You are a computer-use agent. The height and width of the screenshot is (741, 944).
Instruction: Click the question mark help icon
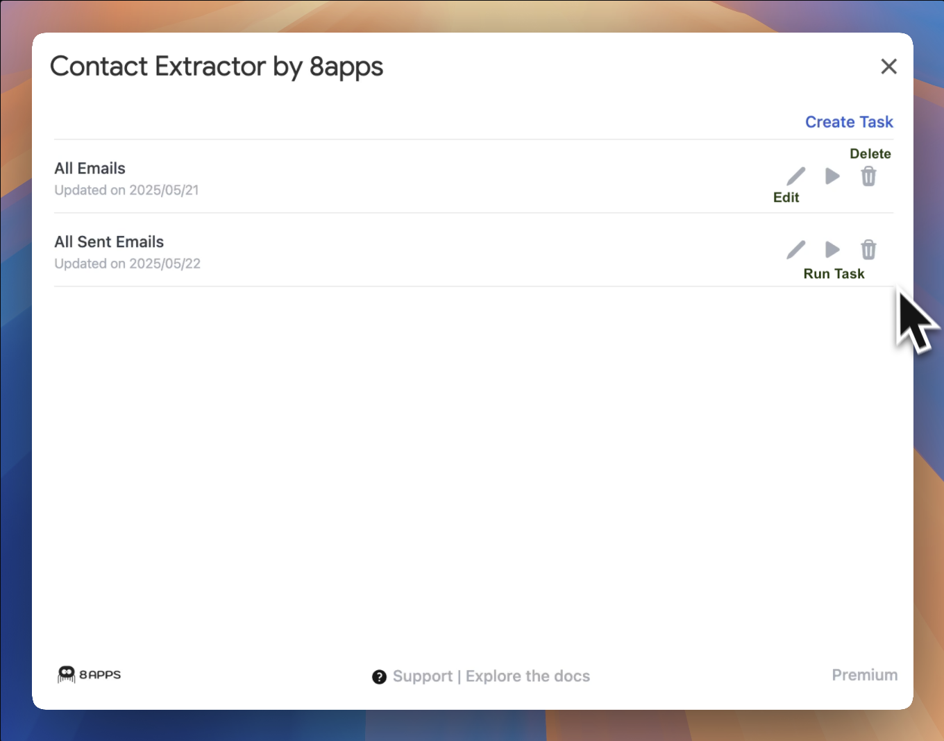pos(379,677)
